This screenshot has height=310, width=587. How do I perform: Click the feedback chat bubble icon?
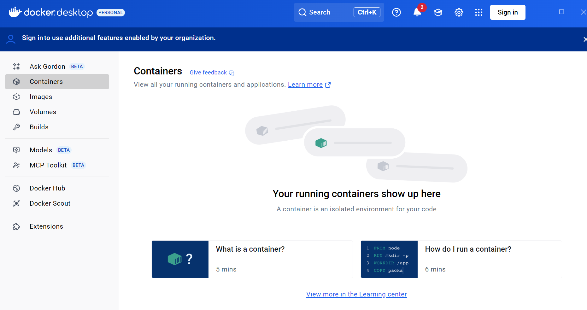coord(232,73)
